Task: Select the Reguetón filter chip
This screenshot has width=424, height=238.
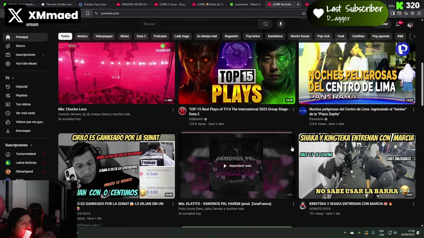Action: coord(232,36)
